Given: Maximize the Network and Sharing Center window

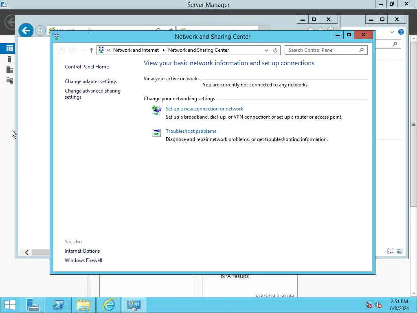Looking at the screenshot, I should click(x=349, y=35).
